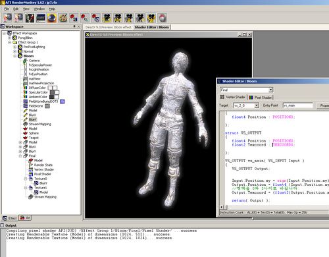Image resolution: width=329 pixels, height=257 pixels.
Task: Open the pass dropdown showing Final
Action: (x=271, y=90)
